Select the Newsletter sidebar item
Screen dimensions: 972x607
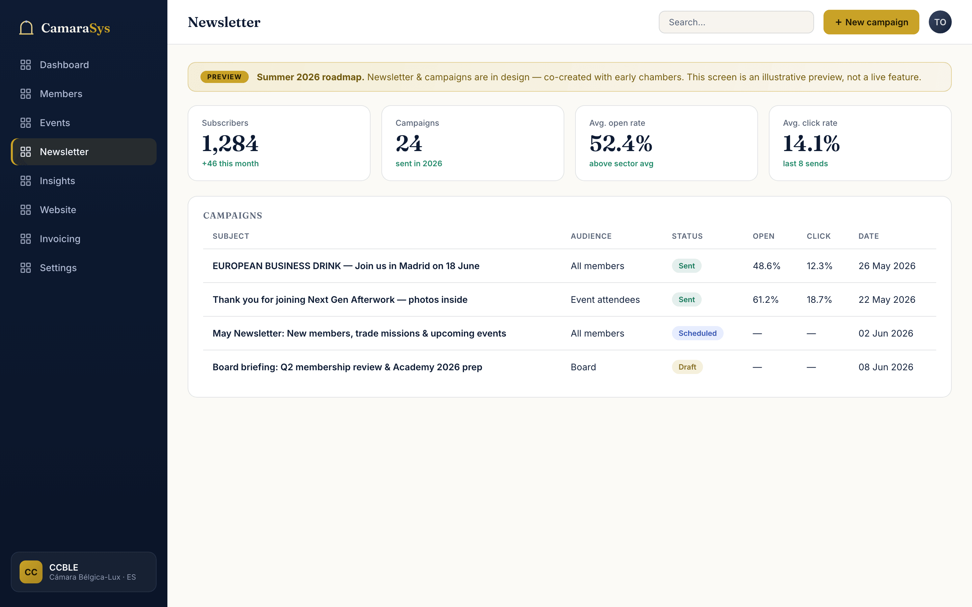pyautogui.click(x=84, y=152)
